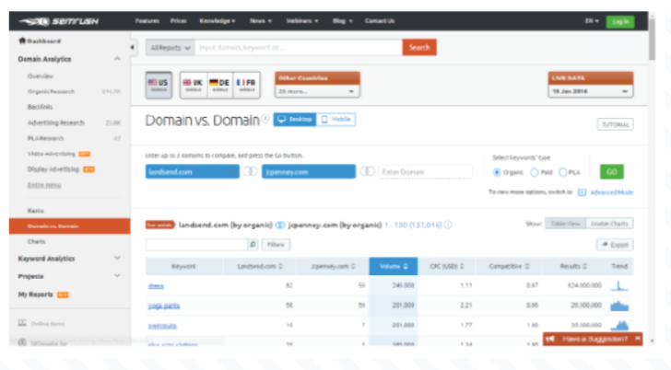Open the TUTORIAL button
671x370 pixels.
click(615, 124)
